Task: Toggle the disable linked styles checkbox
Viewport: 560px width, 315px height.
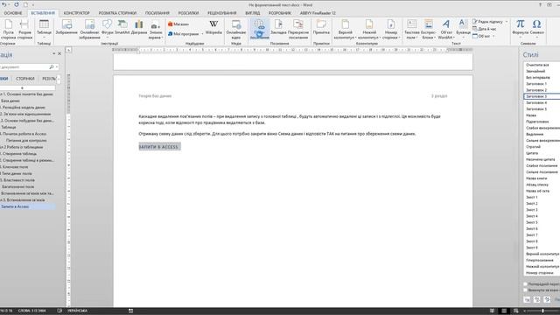Action: pos(525,290)
